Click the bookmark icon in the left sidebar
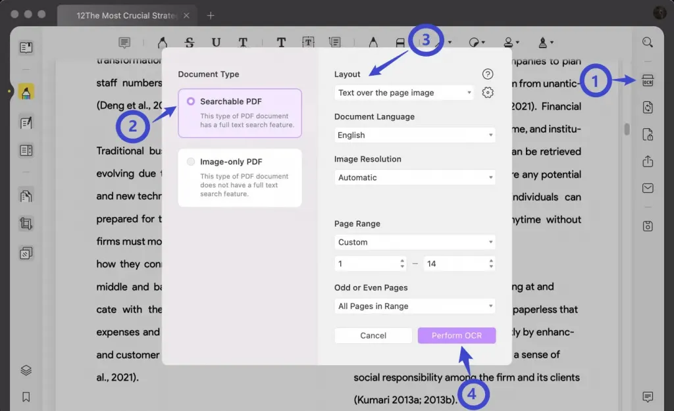Image resolution: width=674 pixels, height=411 pixels. [x=26, y=396]
